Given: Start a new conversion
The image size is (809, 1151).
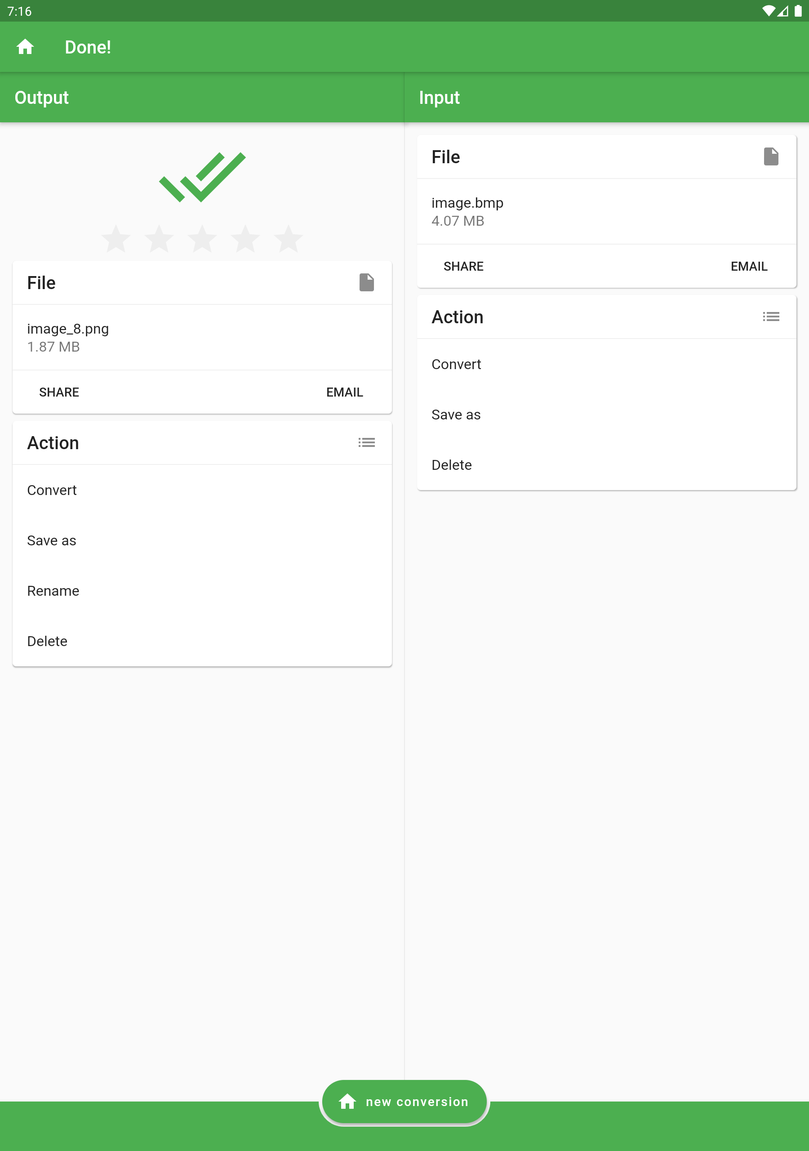Looking at the screenshot, I should point(404,1102).
